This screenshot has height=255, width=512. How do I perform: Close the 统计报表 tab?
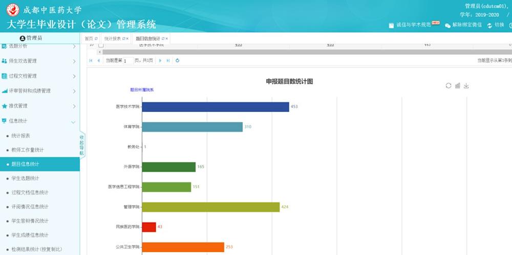[x=127, y=38]
